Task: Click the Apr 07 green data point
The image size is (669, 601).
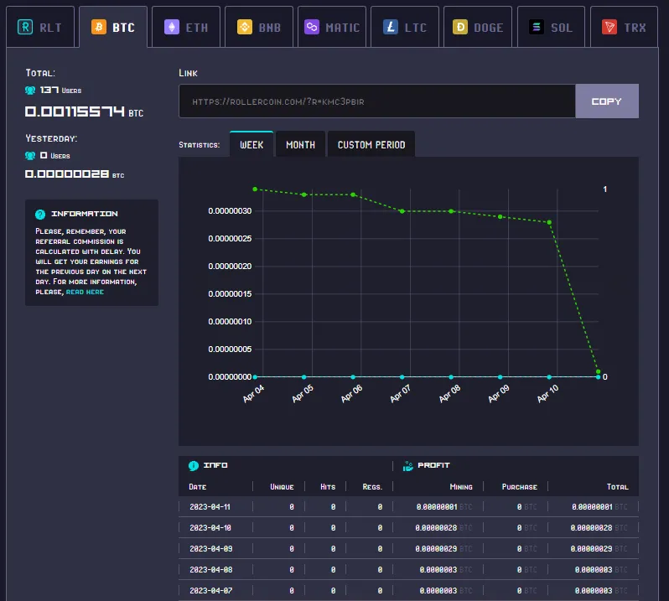Action: coord(402,211)
